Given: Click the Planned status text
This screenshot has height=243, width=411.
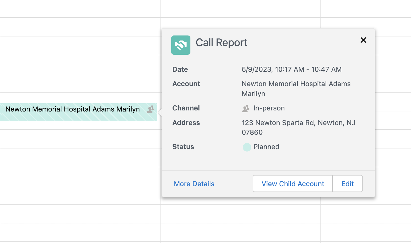Looking at the screenshot, I should point(266,147).
